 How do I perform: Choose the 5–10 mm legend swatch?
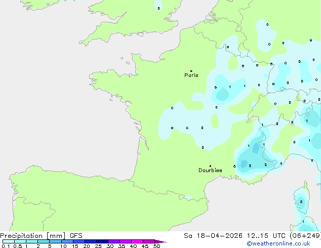(x=55, y=241)
